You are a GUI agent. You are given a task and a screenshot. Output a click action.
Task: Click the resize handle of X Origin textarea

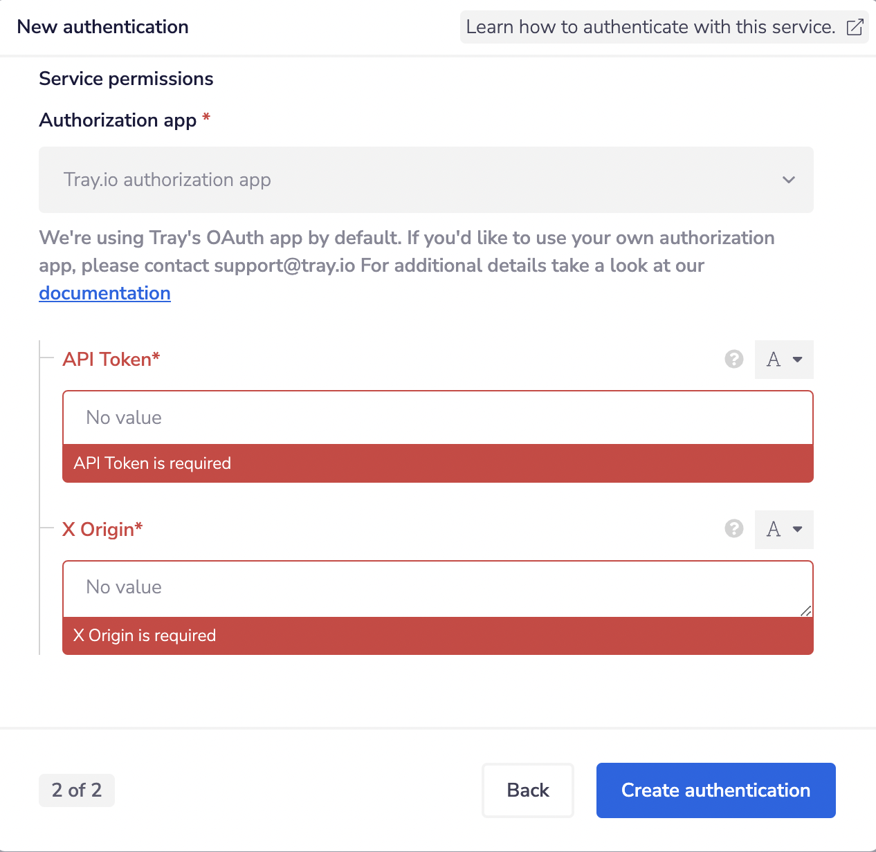[806, 611]
